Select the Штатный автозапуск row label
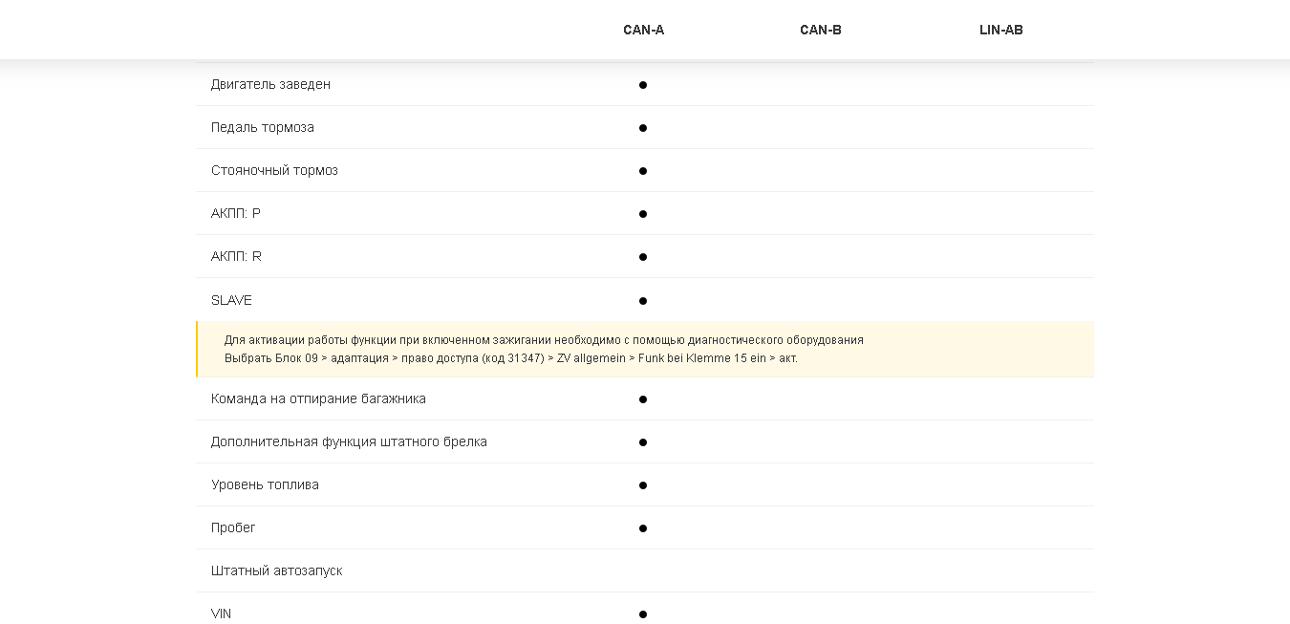 (276, 570)
